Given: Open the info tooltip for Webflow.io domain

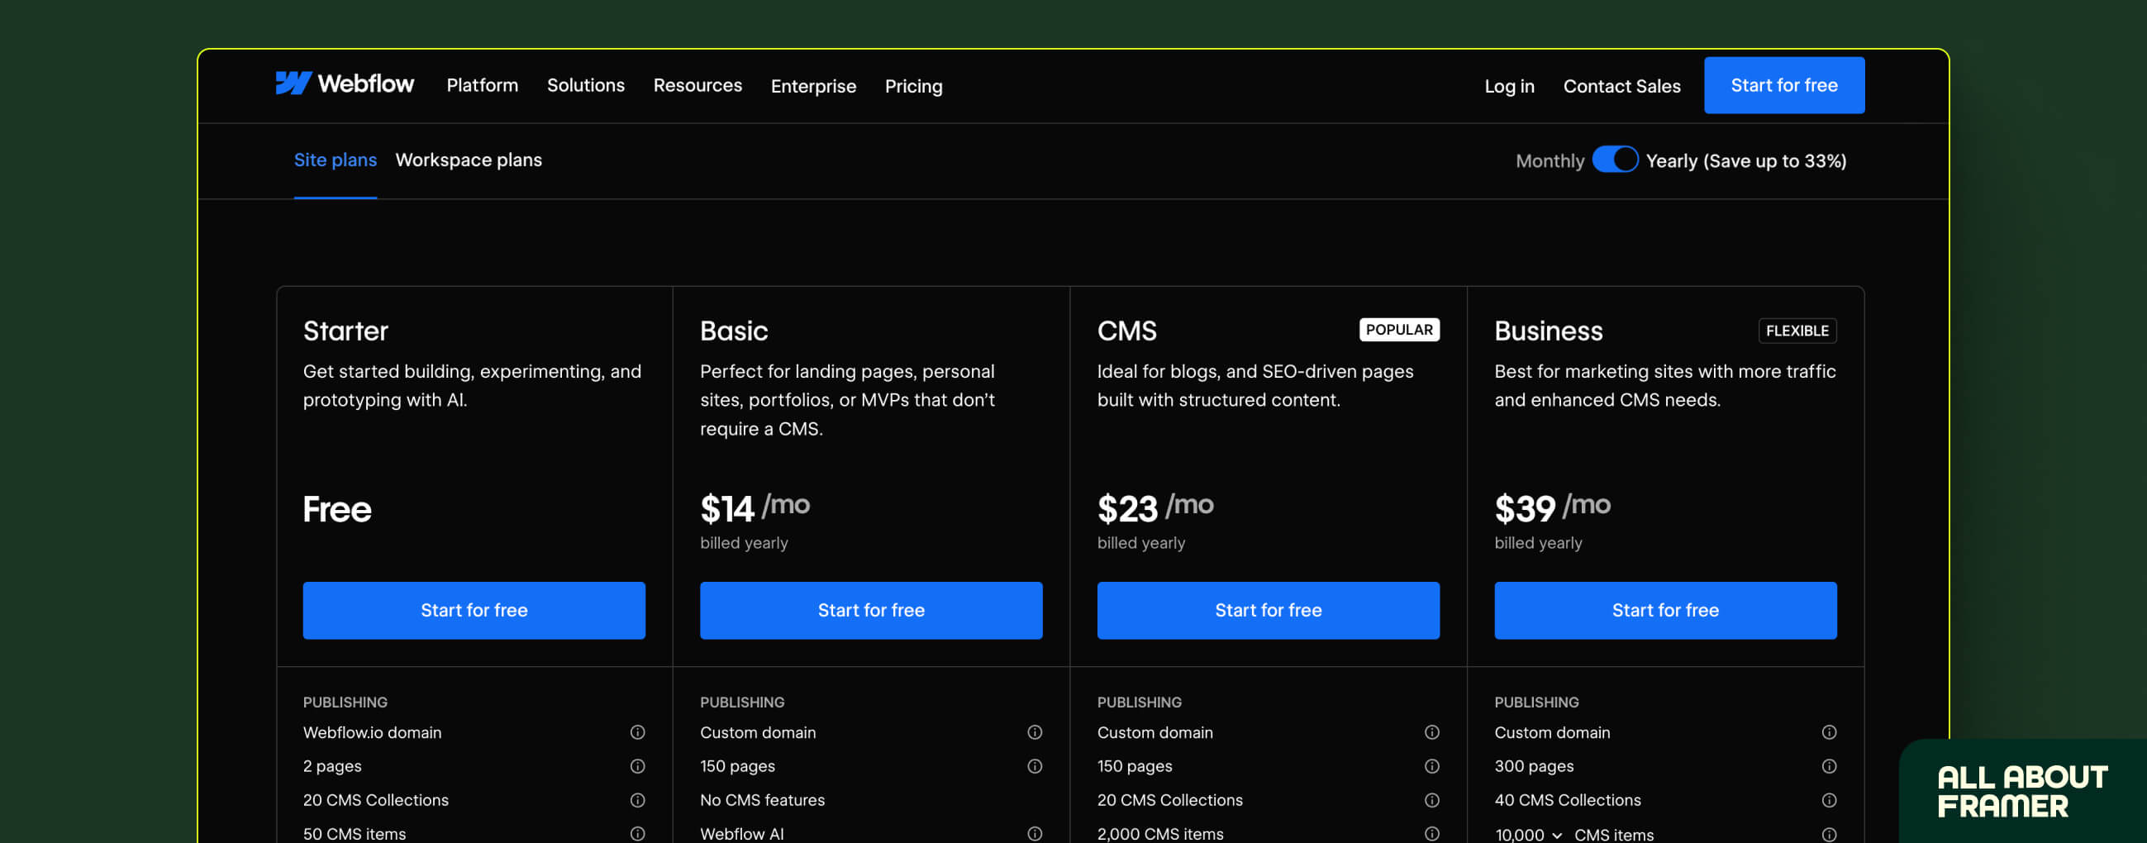Looking at the screenshot, I should click(638, 732).
